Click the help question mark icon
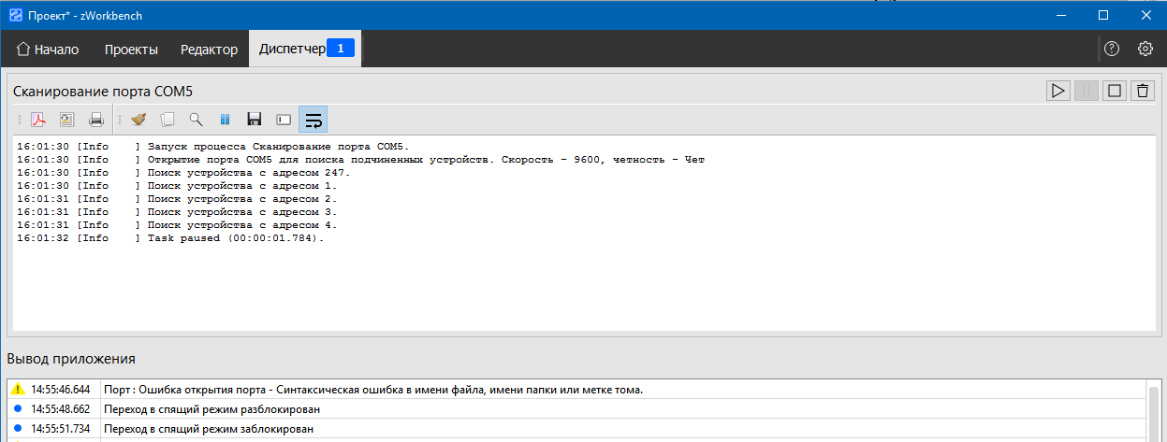The width and height of the screenshot is (1167, 442). click(x=1112, y=49)
